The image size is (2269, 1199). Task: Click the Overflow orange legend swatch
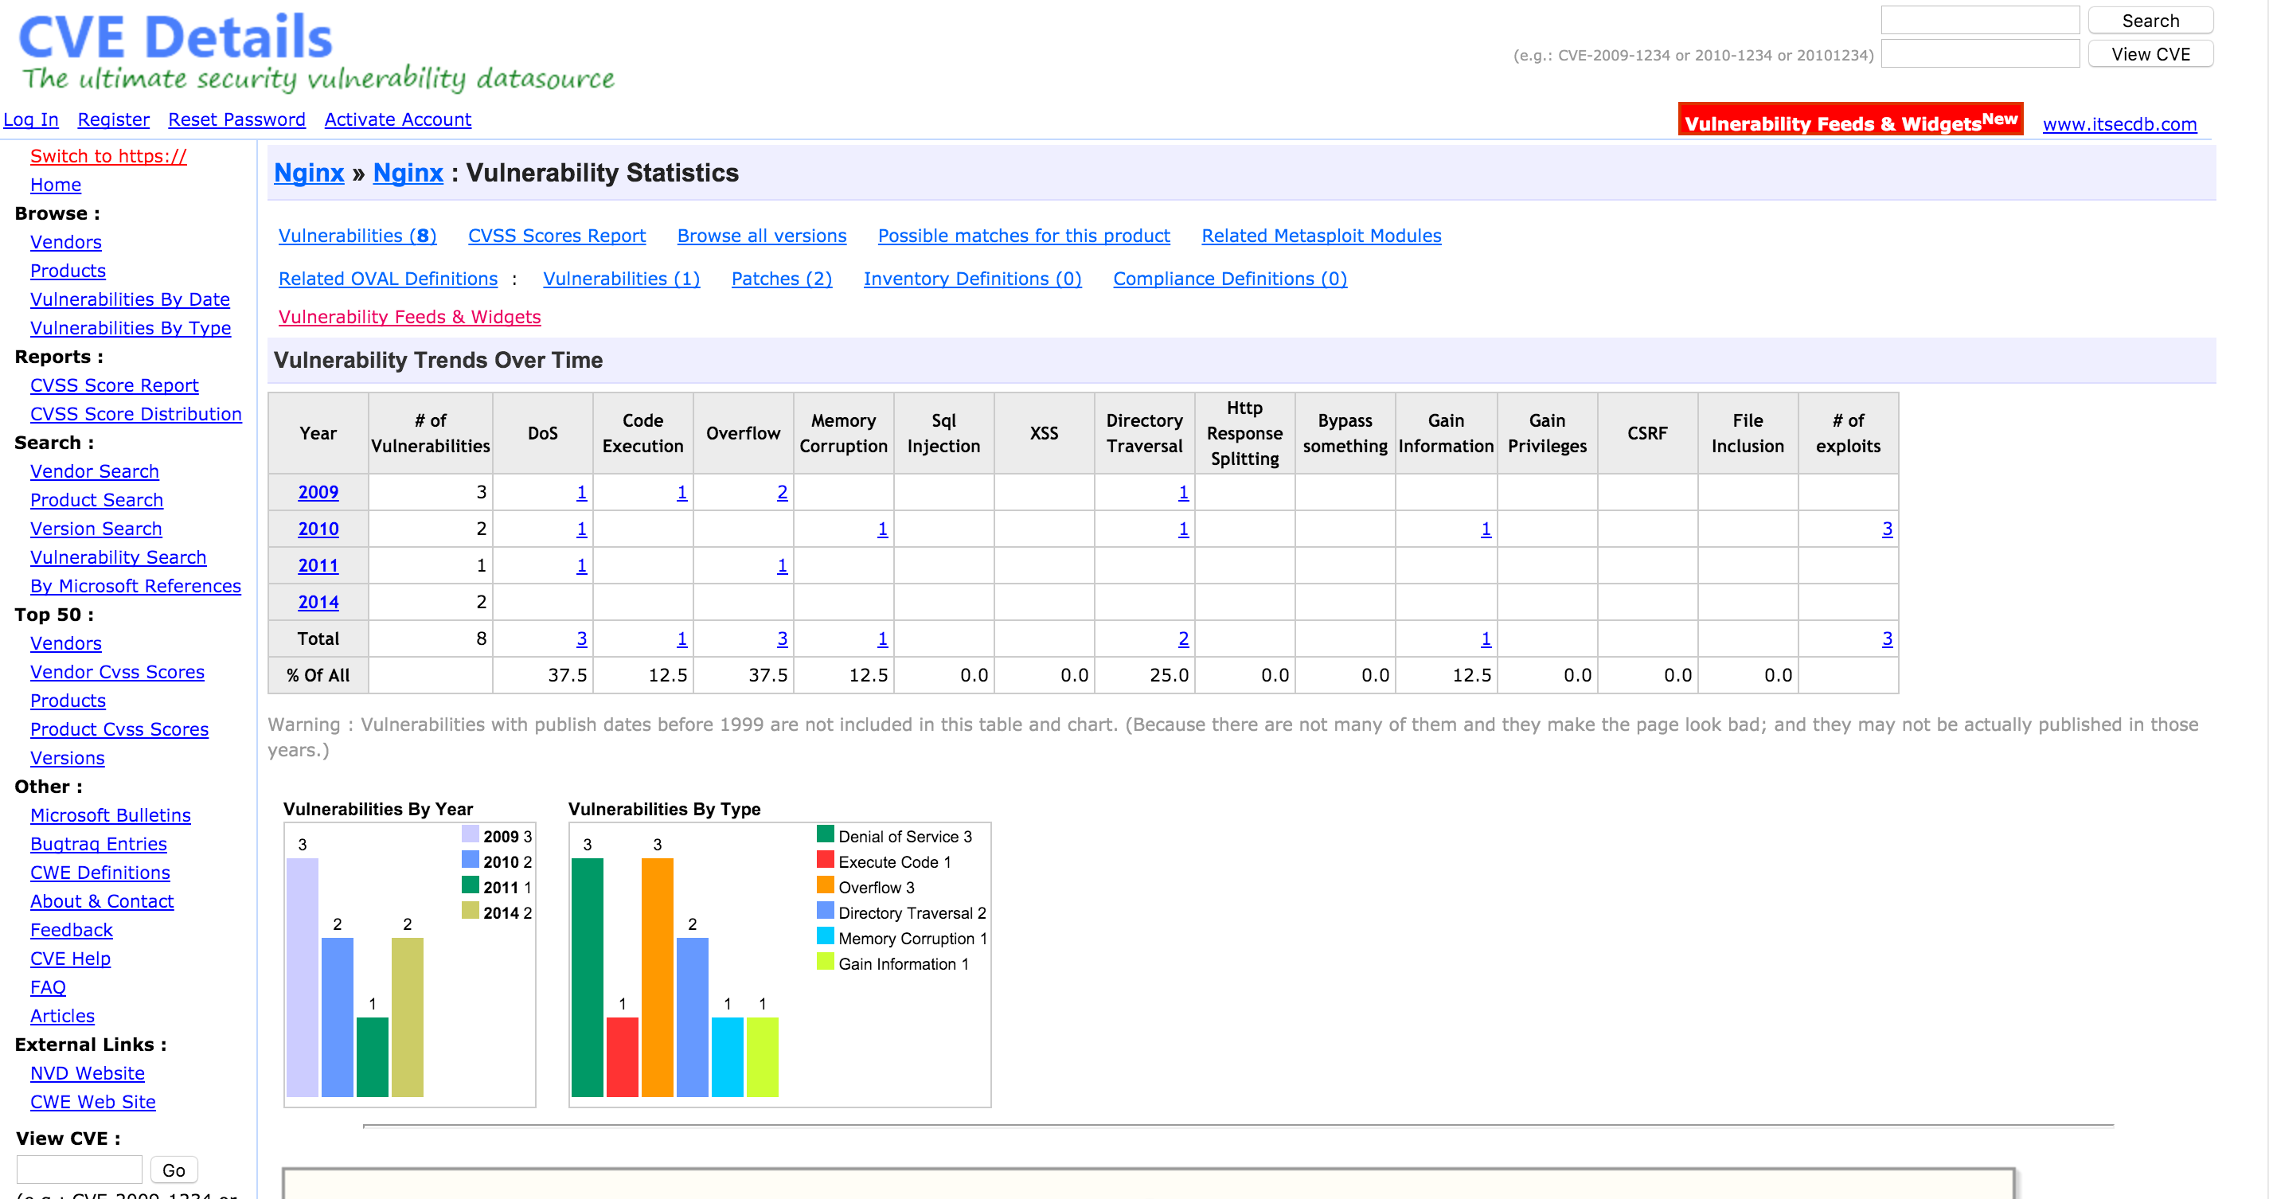pyautogui.click(x=825, y=885)
